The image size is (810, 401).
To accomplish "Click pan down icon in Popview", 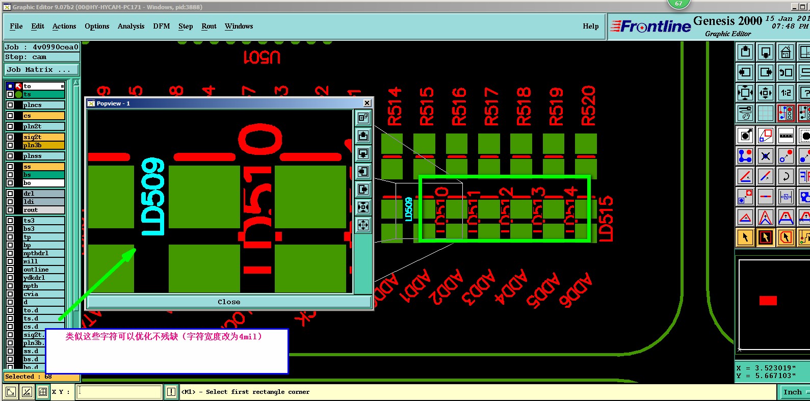I will [x=363, y=153].
